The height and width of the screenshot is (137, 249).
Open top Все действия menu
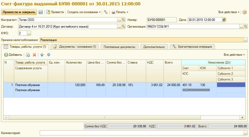229,12
